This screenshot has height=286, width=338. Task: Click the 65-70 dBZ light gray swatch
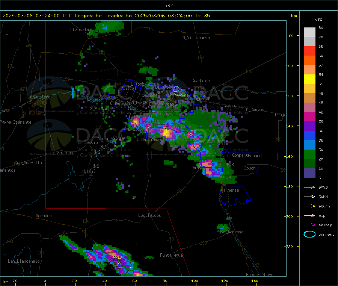[x=309, y=42]
